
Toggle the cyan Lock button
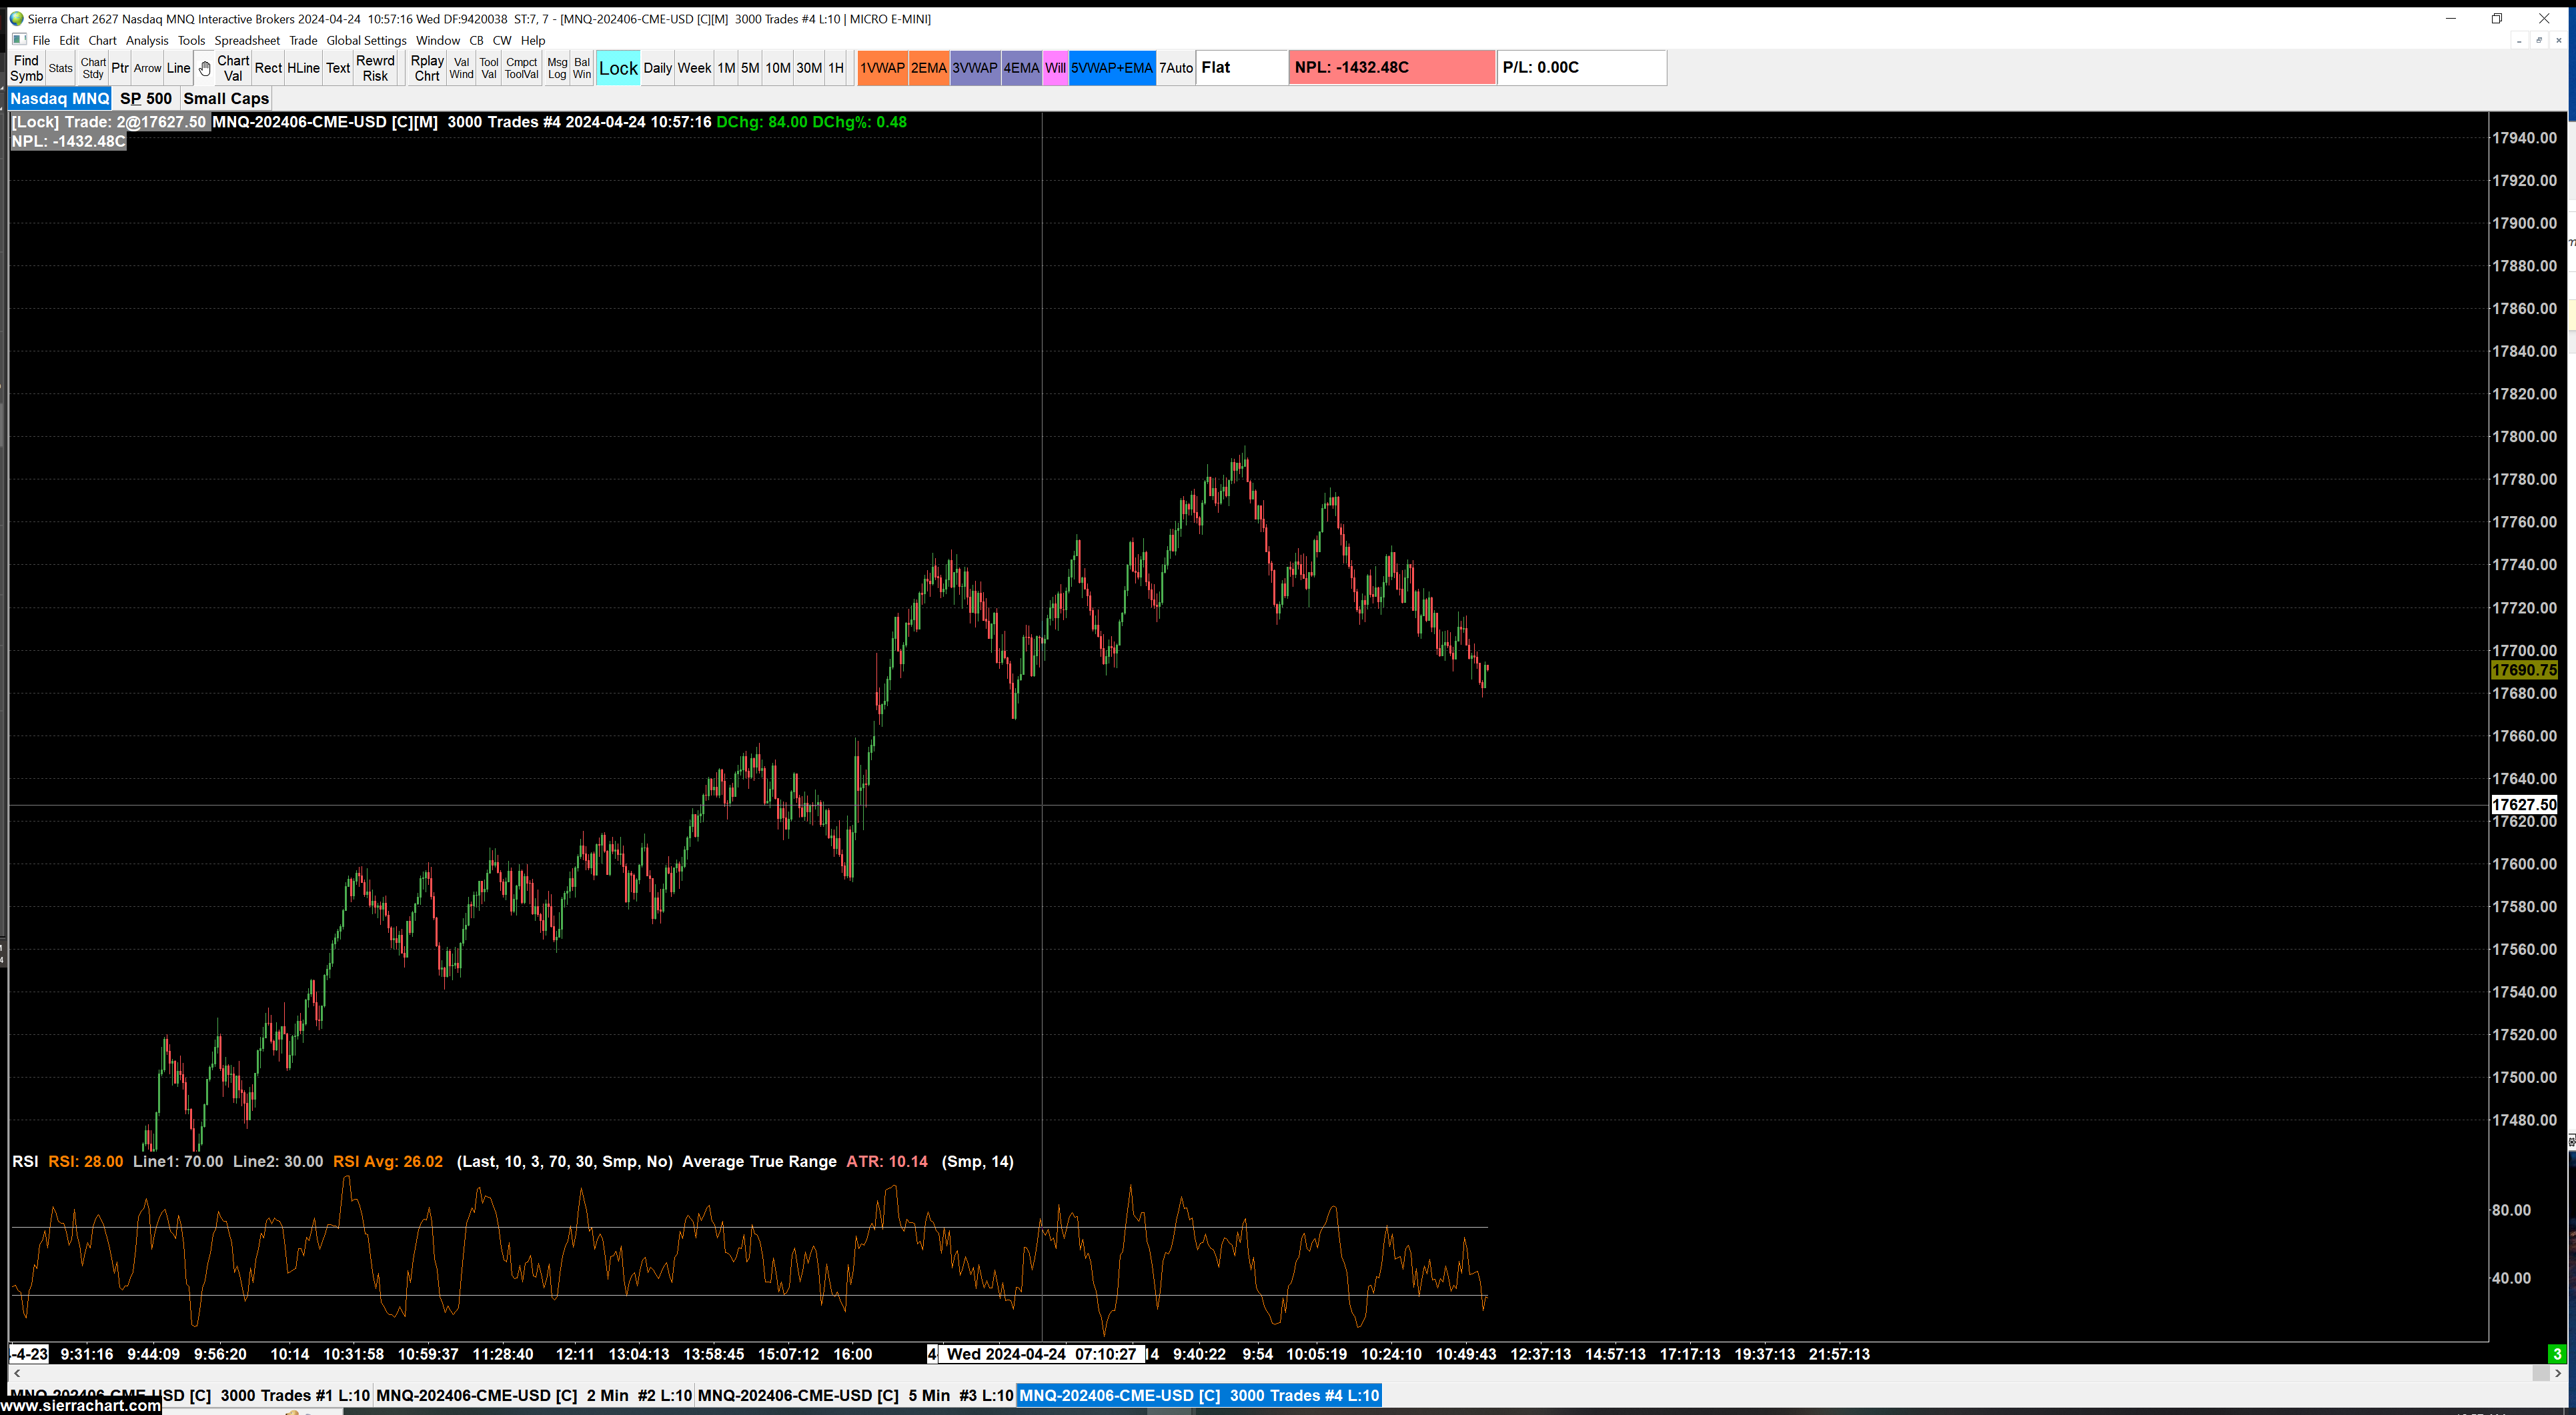pos(618,68)
